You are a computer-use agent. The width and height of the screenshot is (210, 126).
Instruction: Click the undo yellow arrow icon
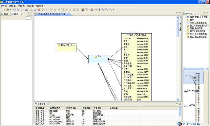click(42, 9)
